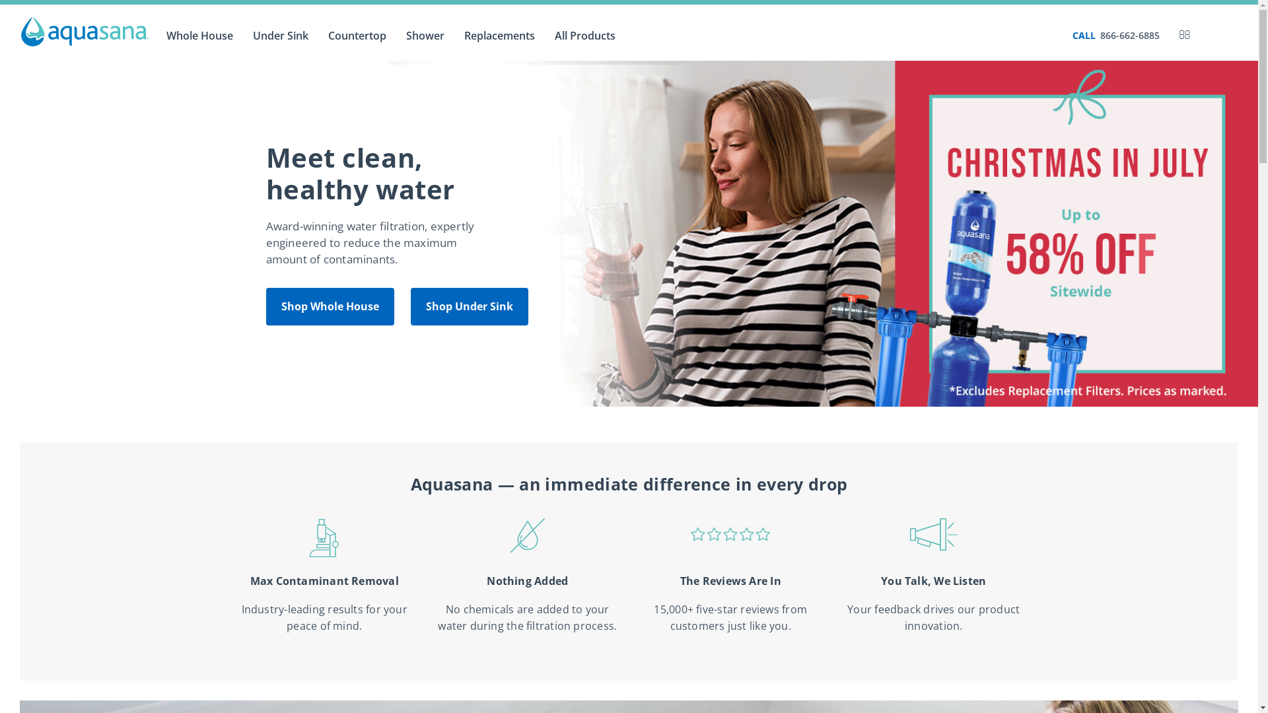Open the Countertop menu
Image resolution: width=1268 pixels, height=713 pixels.
tap(357, 36)
